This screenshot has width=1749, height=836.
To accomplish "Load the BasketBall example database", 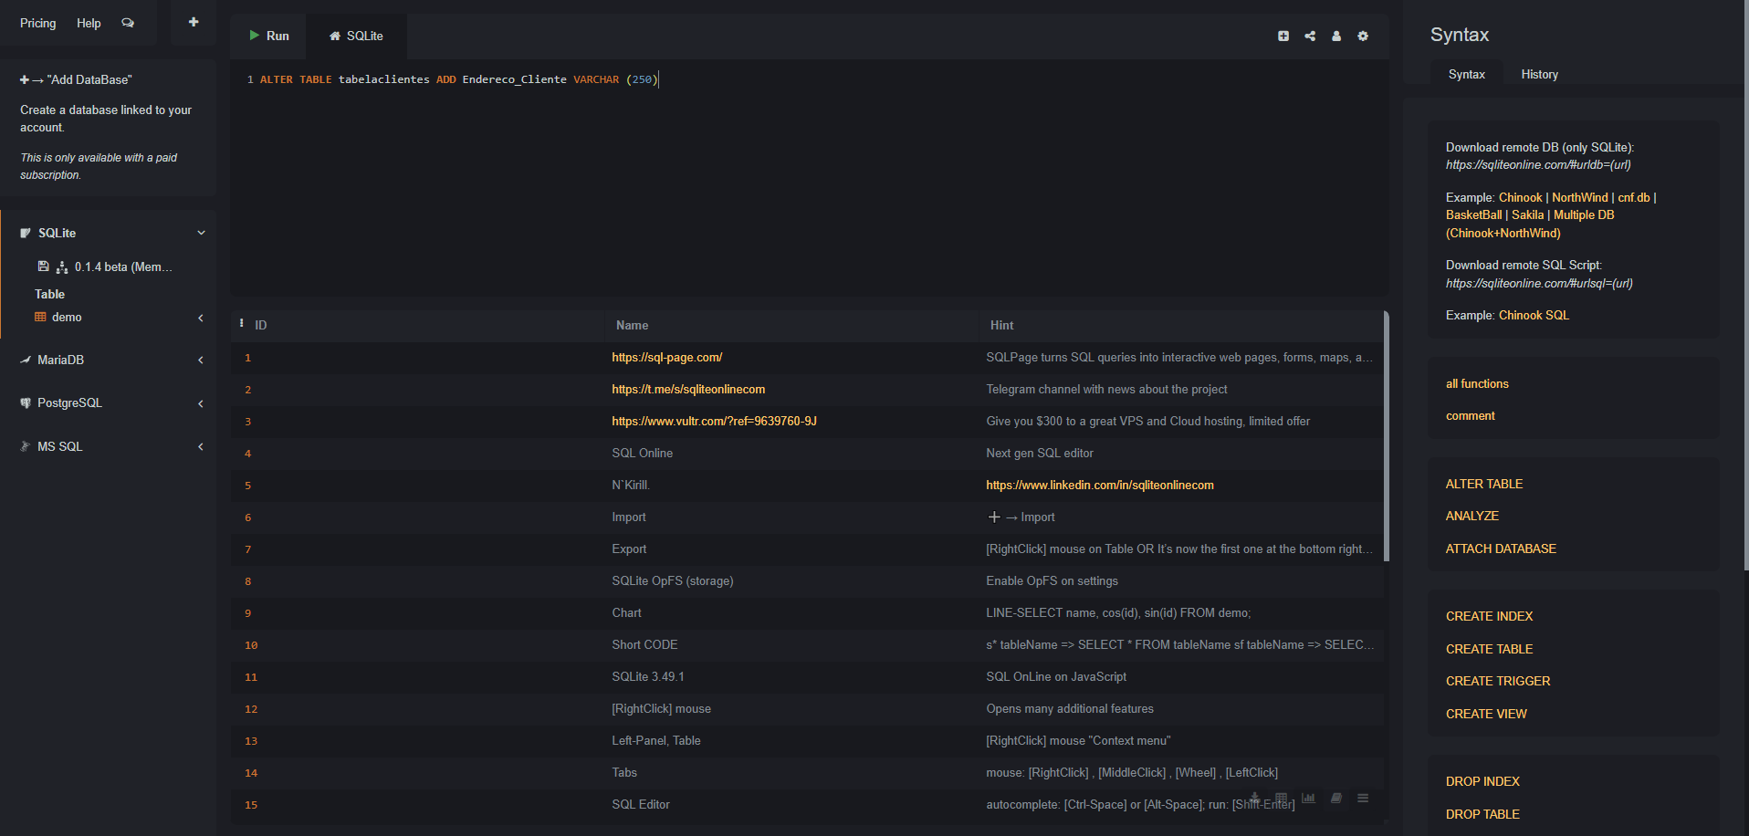I will [1473, 214].
